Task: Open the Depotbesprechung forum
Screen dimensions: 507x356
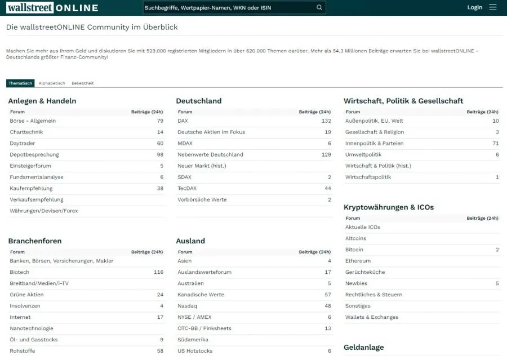Action: coord(34,154)
